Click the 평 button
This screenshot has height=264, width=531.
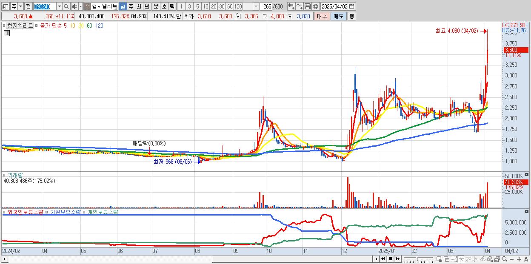351,16
